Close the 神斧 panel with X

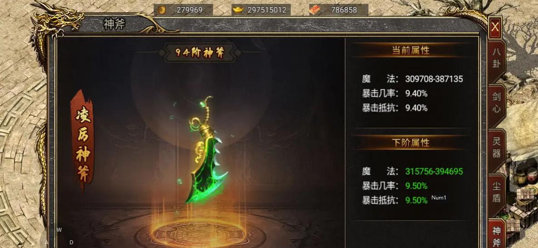(495, 26)
